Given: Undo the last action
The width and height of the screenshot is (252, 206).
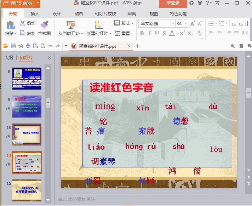Looking at the screenshot, I should tap(51, 46).
